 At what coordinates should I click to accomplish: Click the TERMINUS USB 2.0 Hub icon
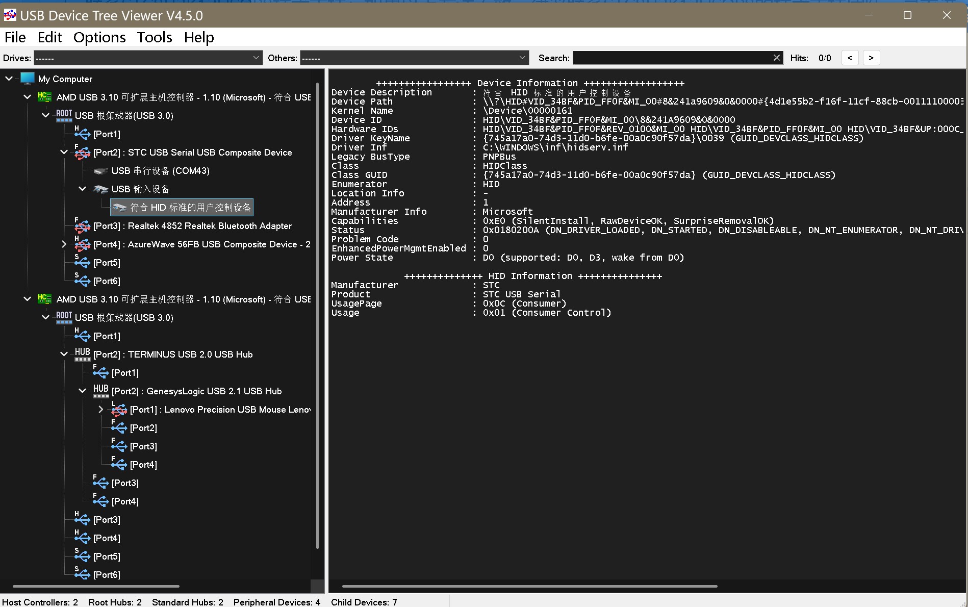[x=82, y=354]
